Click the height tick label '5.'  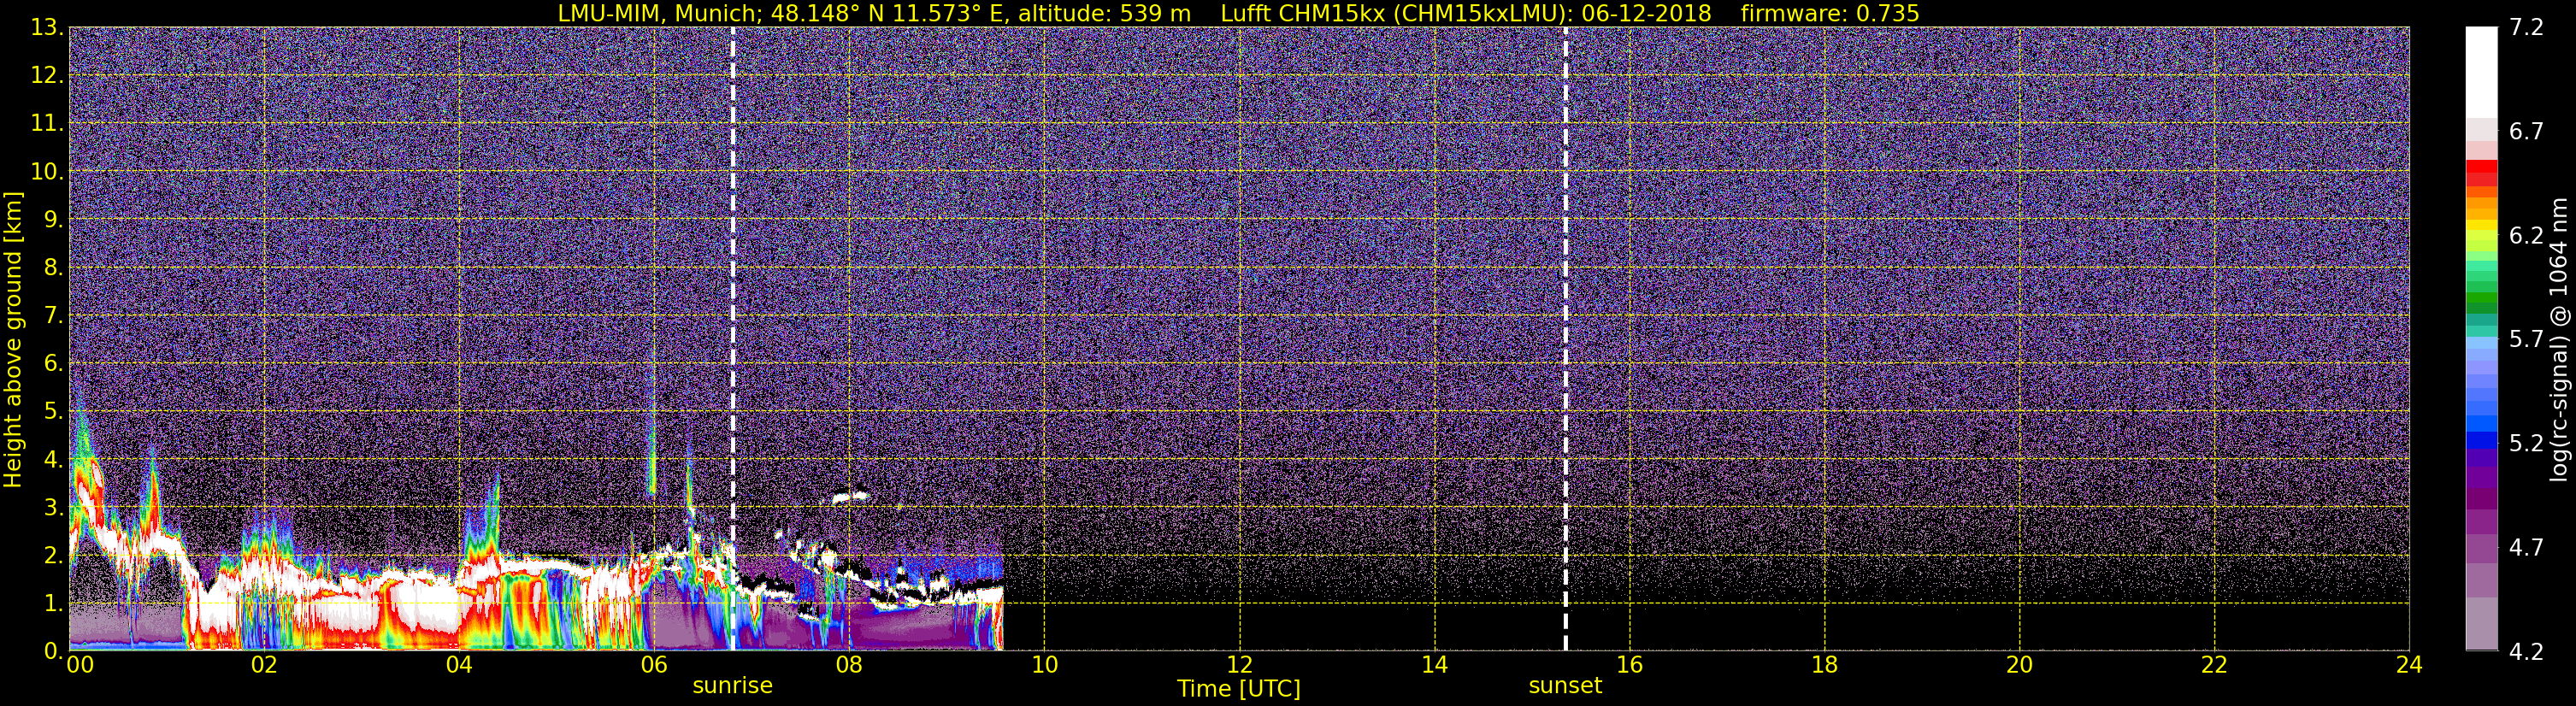53,411
